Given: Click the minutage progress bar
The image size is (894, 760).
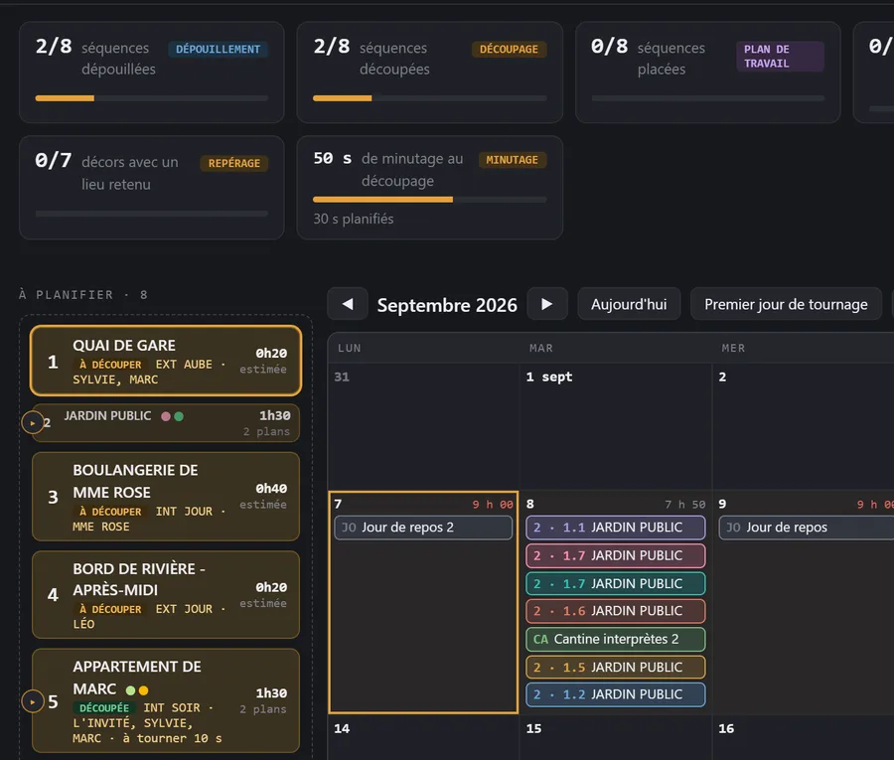Looking at the screenshot, I should point(430,200).
